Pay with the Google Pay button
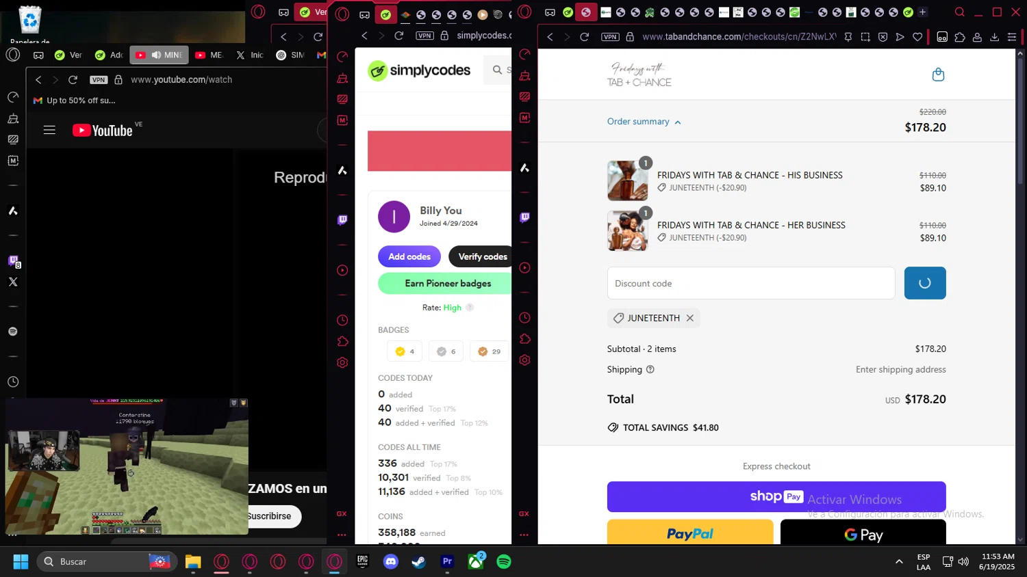The width and height of the screenshot is (1027, 577). [x=863, y=533]
